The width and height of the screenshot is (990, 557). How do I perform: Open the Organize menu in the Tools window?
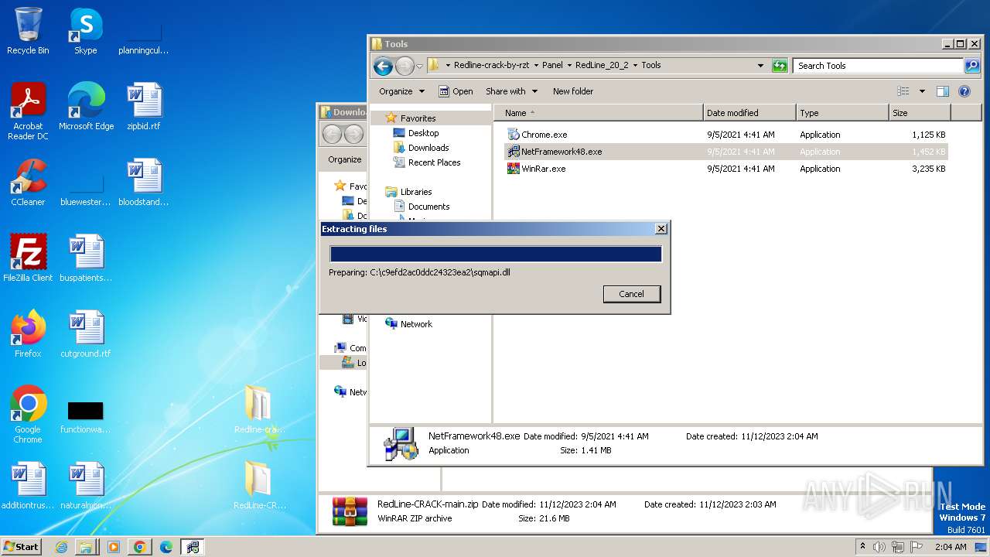point(401,91)
